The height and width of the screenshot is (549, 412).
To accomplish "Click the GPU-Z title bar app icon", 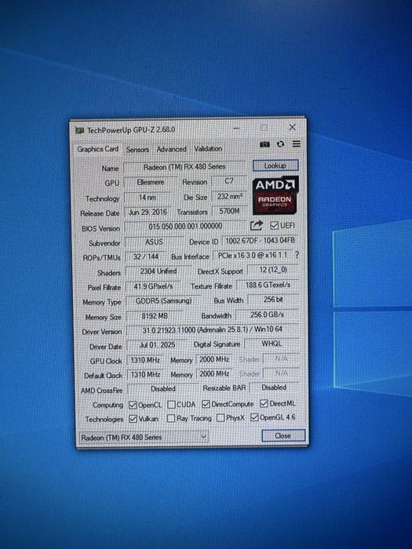I will click(x=79, y=131).
